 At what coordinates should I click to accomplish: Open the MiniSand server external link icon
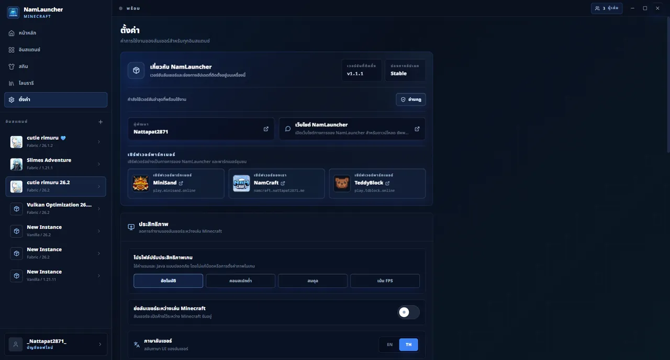coord(181,183)
